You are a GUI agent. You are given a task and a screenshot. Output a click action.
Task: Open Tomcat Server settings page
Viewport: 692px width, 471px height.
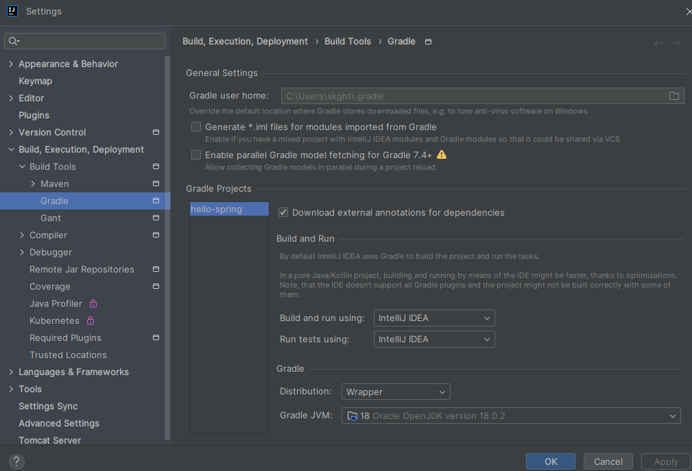pyautogui.click(x=50, y=440)
